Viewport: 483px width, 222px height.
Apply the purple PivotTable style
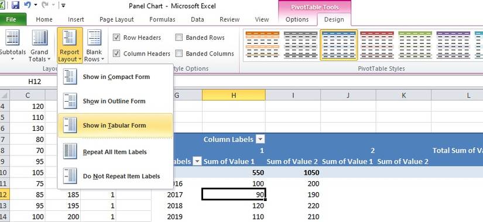pos(453,44)
